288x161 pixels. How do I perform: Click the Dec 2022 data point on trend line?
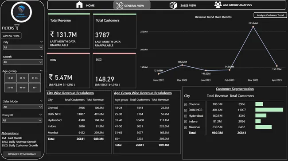(x=182, y=65)
